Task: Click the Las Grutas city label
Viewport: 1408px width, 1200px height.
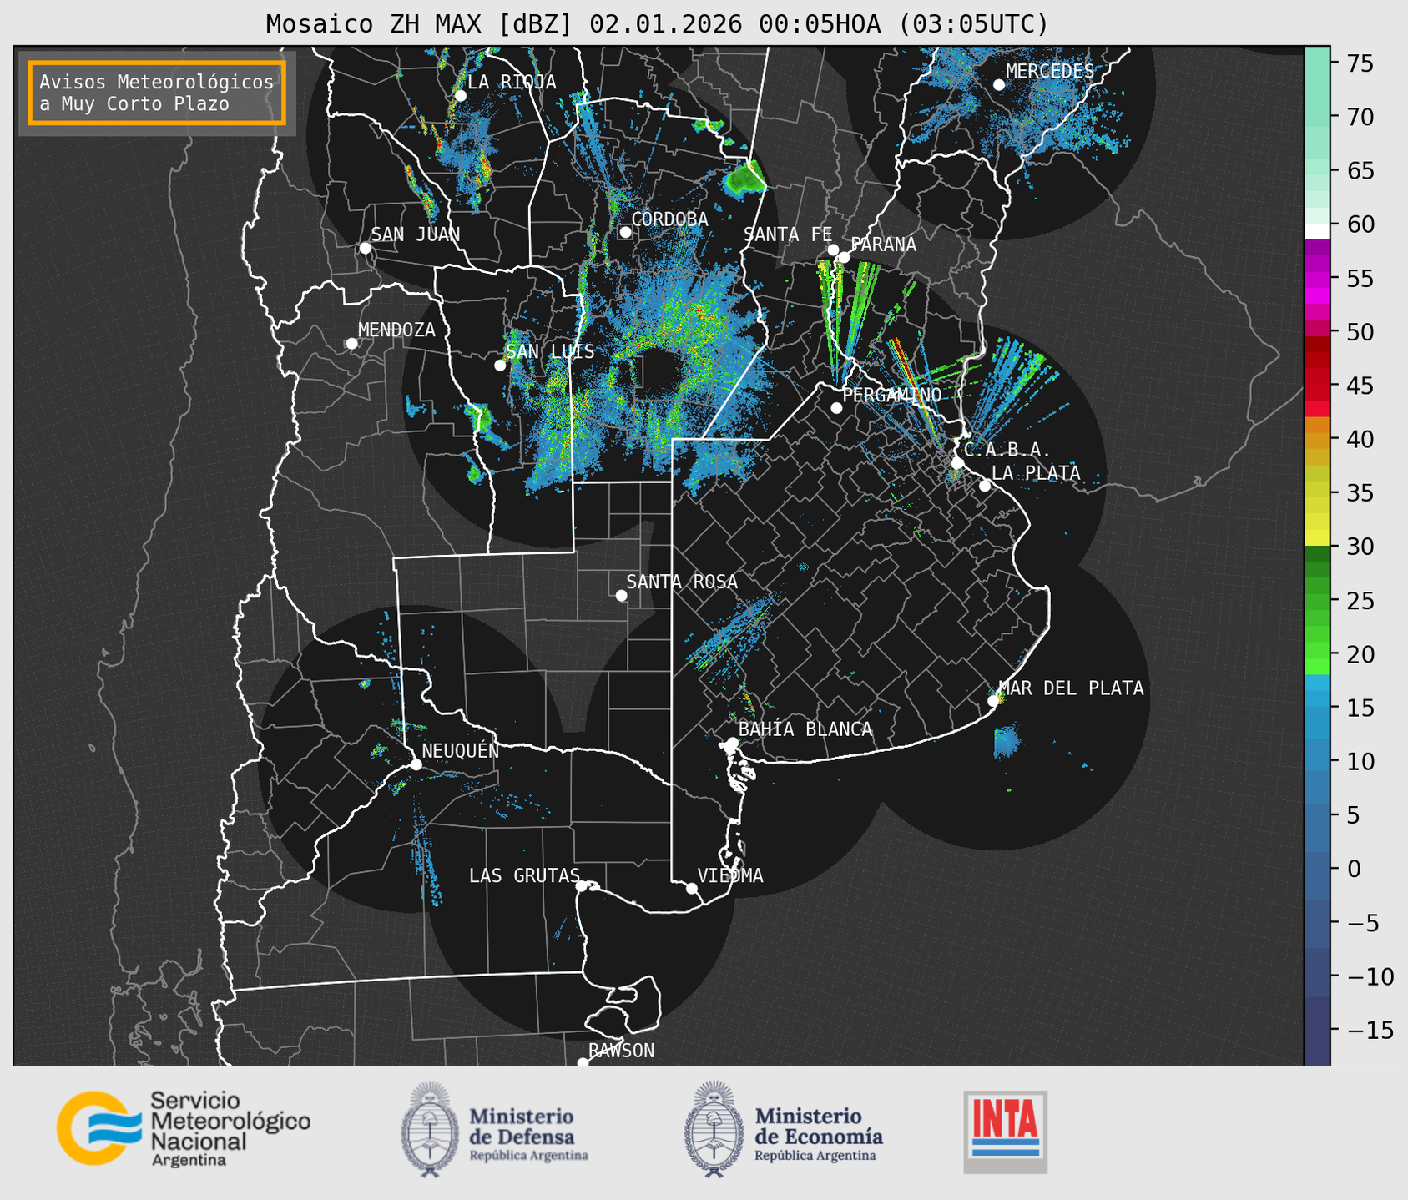Action: (x=523, y=875)
